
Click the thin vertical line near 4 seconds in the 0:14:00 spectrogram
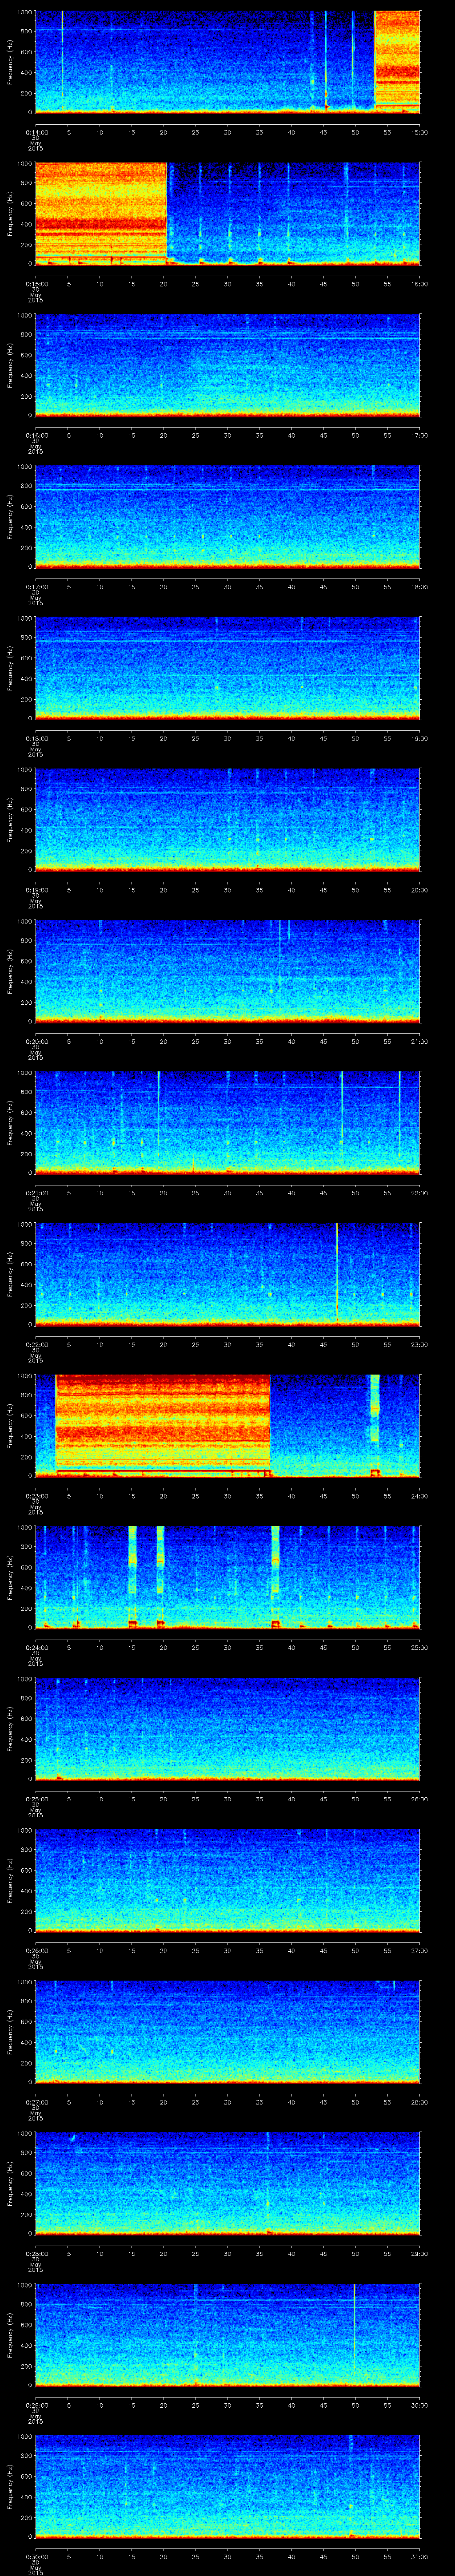pos(62,60)
